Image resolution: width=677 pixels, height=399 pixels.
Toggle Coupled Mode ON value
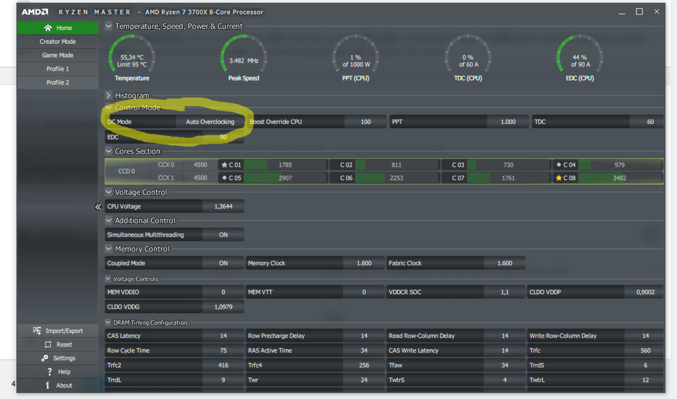tap(223, 263)
